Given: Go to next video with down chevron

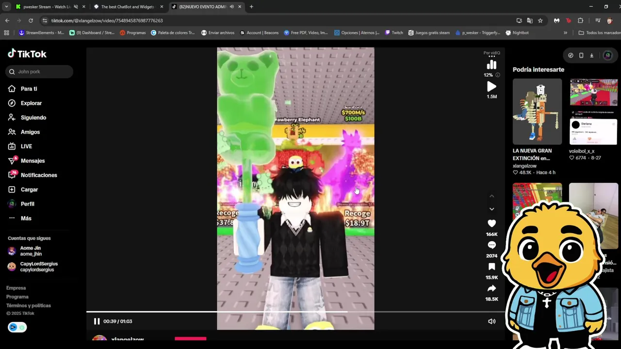Looking at the screenshot, I should (x=491, y=209).
